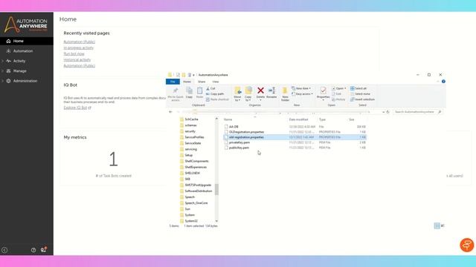Refresh the Explorer folder view
The height and width of the screenshot is (267, 476).
(x=387, y=112)
